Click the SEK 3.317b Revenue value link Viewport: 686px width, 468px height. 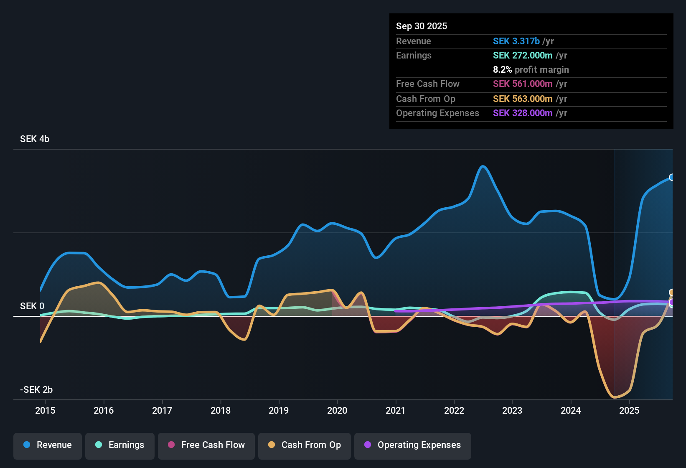516,41
